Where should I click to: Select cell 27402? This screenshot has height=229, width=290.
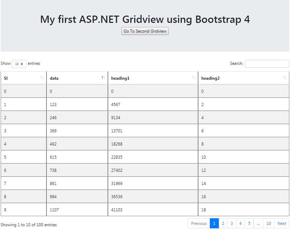click(153, 170)
